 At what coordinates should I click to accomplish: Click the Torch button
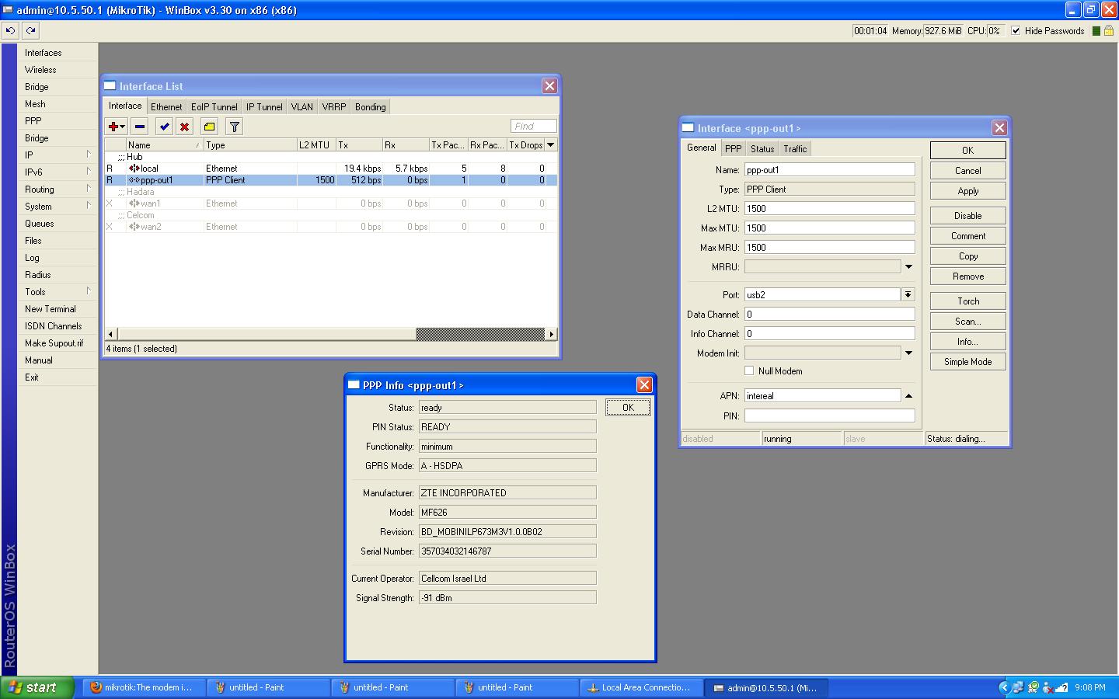click(968, 301)
